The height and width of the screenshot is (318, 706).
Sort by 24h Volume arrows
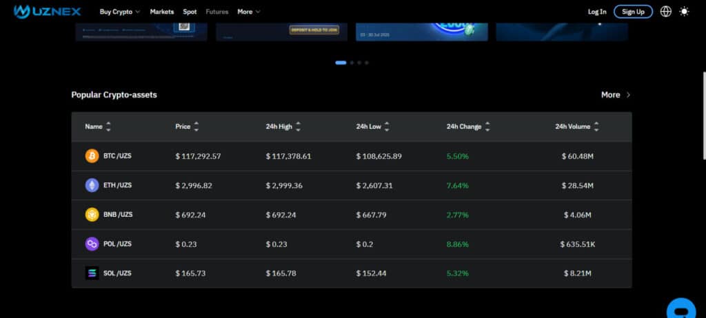click(x=596, y=127)
